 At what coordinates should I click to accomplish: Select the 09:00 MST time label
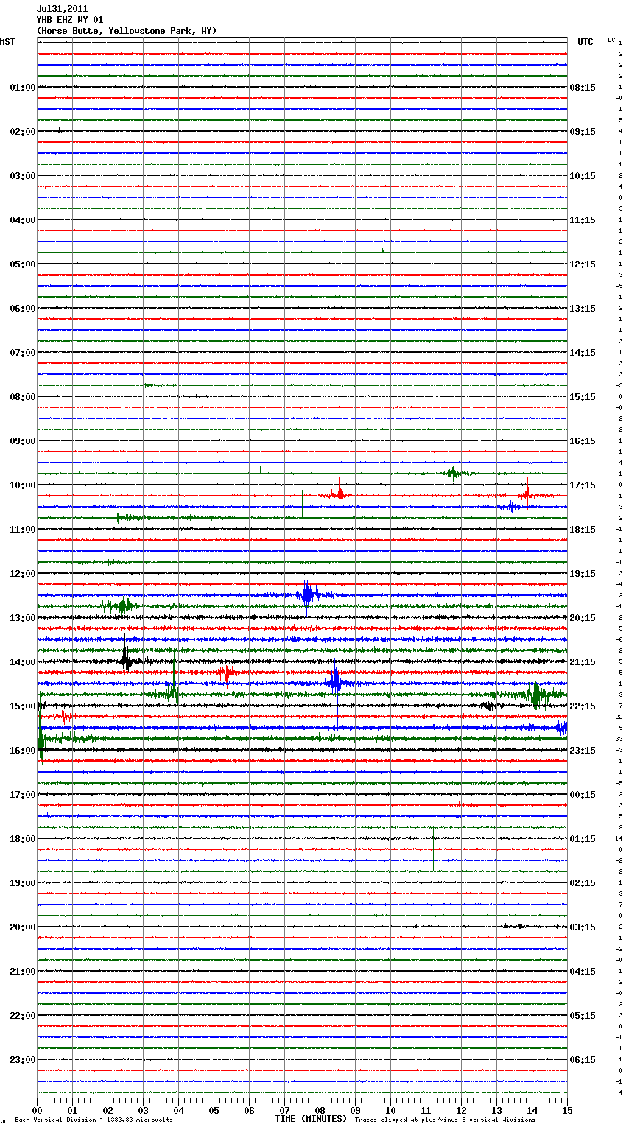[22, 441]
